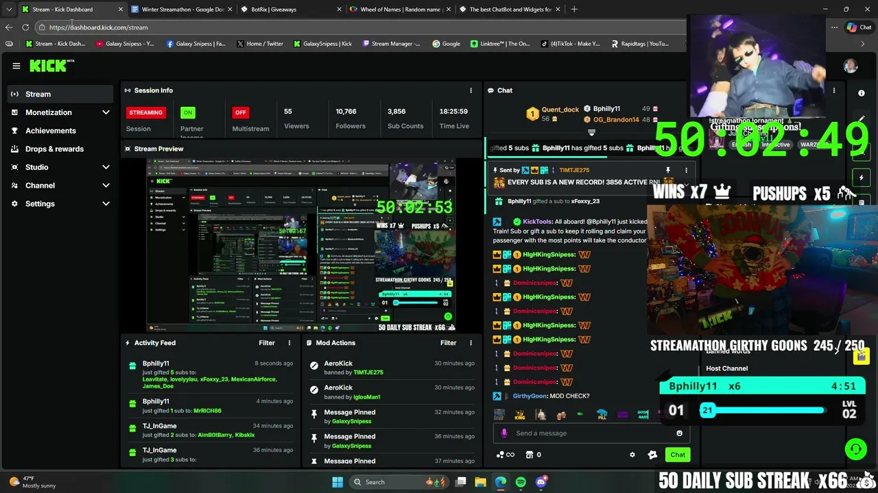This screenshot has height=493, width=878.
Task: Click the 3,856 Sub Counts value
Action: [x=396, y=111]
